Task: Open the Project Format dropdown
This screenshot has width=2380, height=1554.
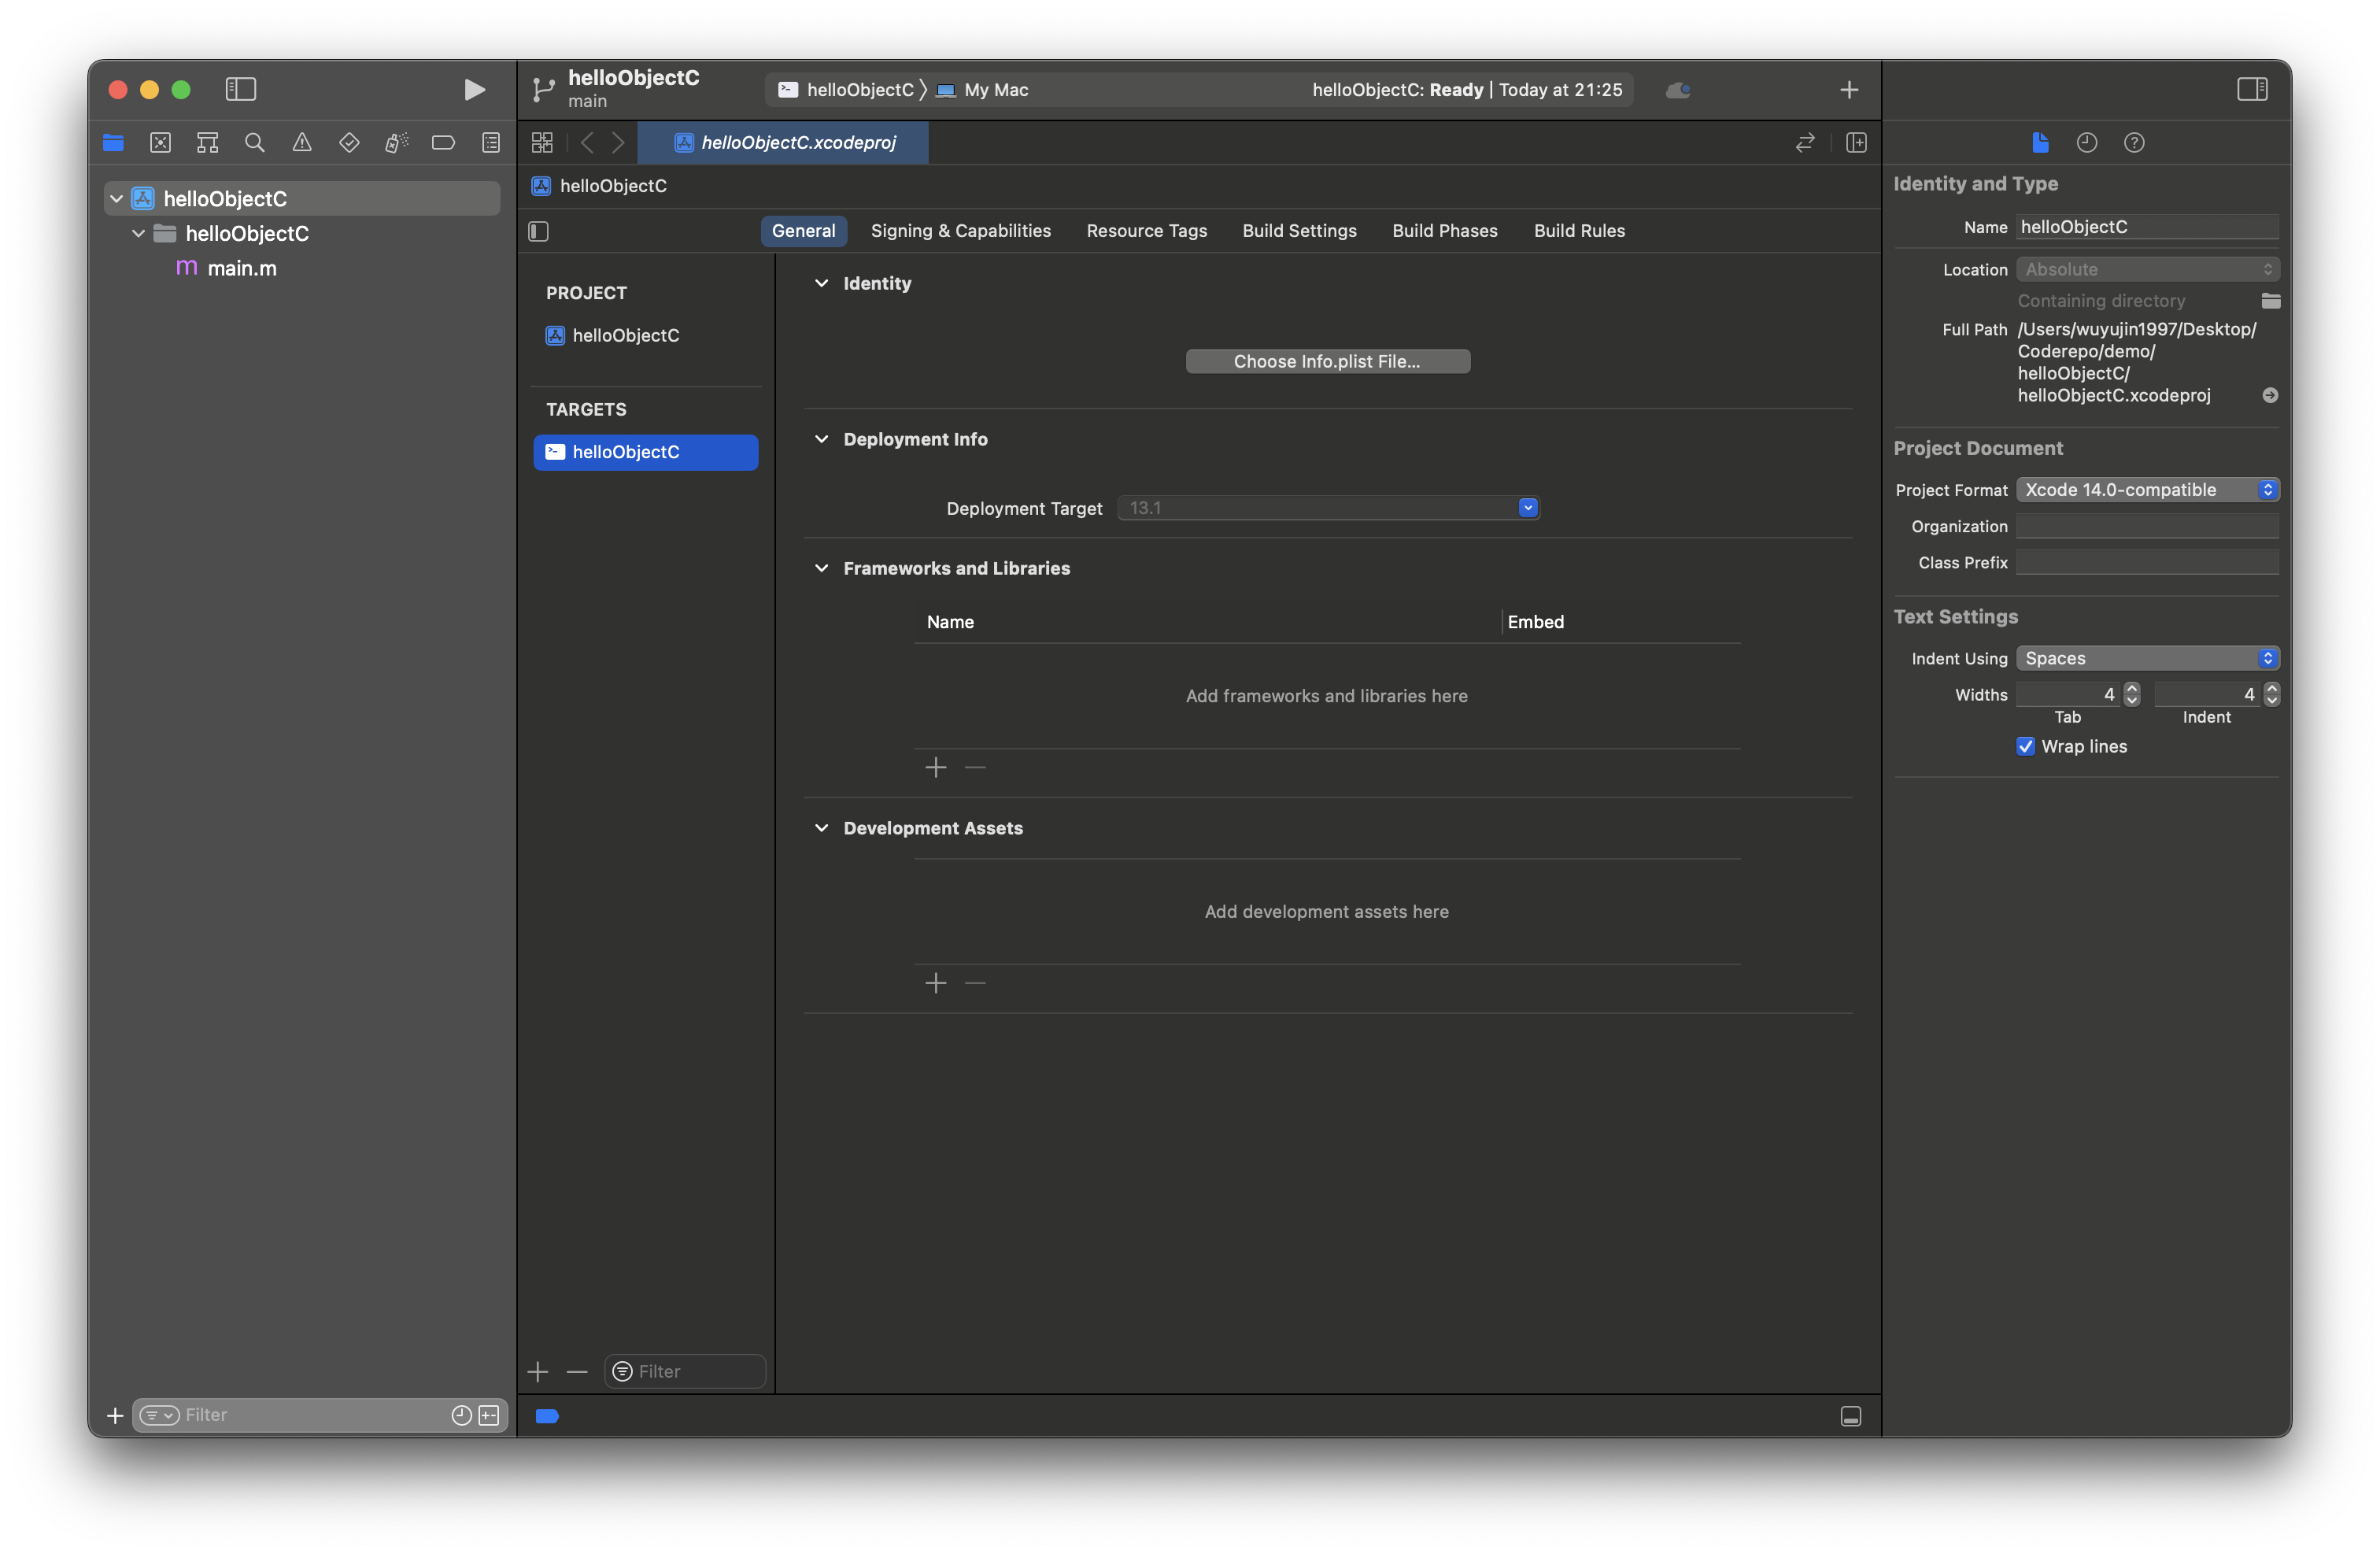Action: 2147,490
